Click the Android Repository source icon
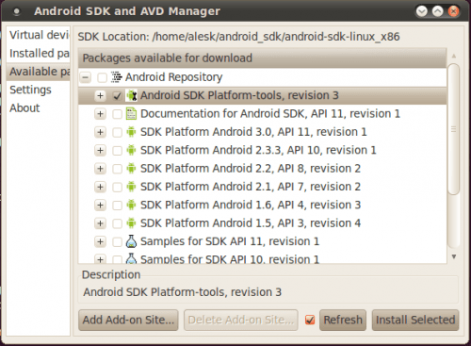 coord(116,77)
